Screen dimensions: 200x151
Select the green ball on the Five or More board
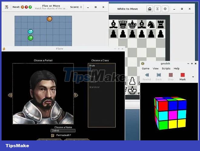click(x=31, y=38)
